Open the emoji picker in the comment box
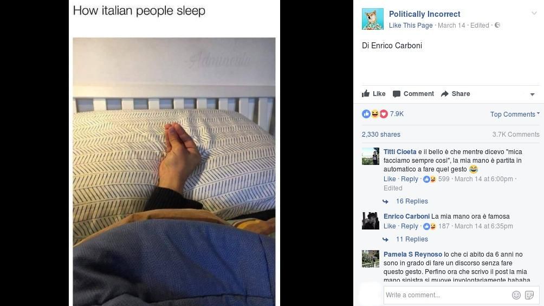Image resolution: width=544 pixels, height=306 pixels. point(516,295)
